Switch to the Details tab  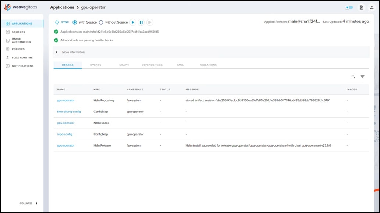(x=68, y=65)
